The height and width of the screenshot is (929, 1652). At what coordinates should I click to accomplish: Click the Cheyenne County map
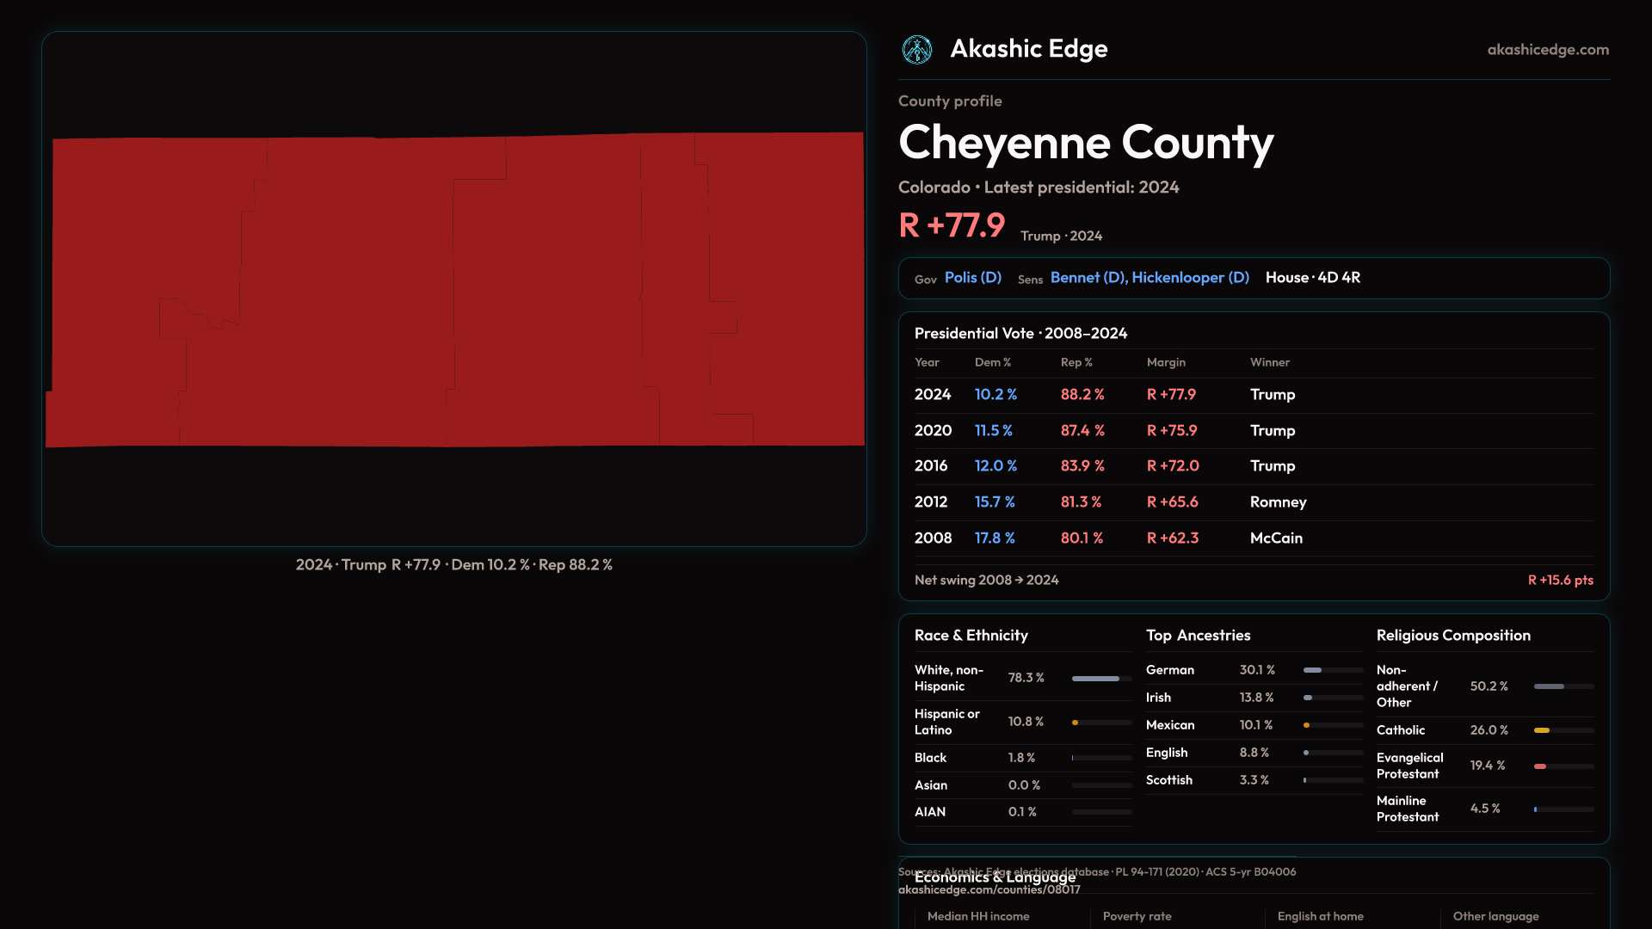pyautogui.click(x=454, y=289)
